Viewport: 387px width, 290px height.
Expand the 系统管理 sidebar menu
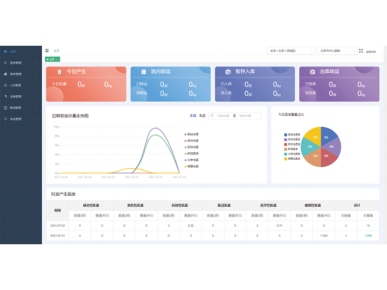[x=19, y=119]
